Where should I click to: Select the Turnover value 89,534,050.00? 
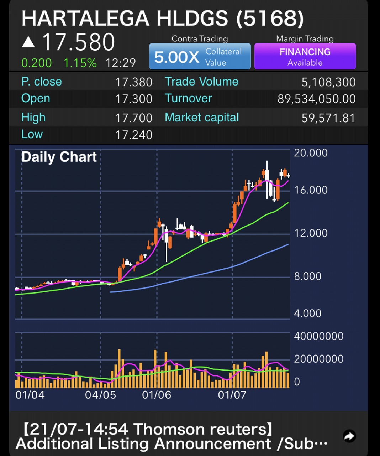316,99
